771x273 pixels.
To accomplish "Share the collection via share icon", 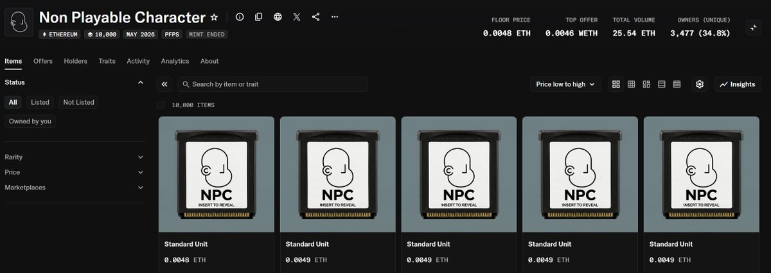I will (x=315, y=17).
